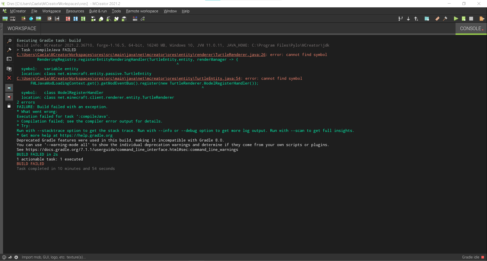Click the import structure toolbar icon
487x261 pixels.
pos(57,19)
